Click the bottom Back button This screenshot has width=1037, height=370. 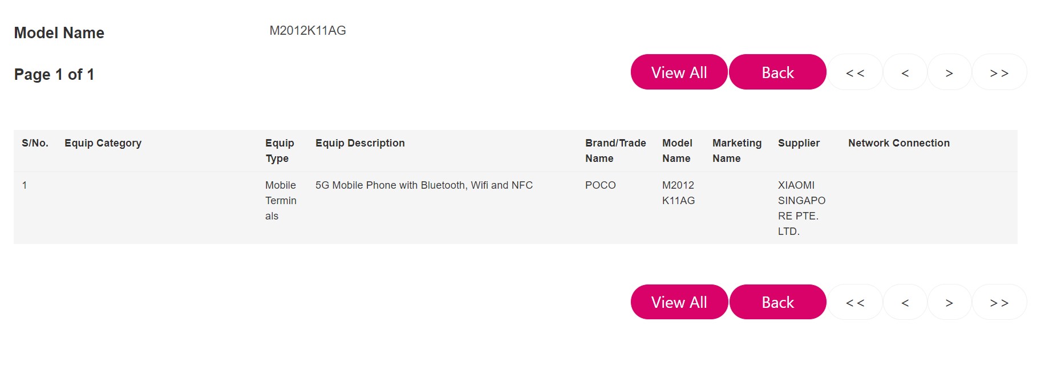[777, 302]
